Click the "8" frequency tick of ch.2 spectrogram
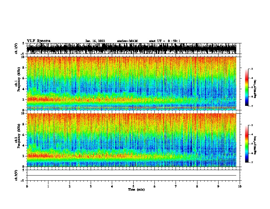Viewport: 270px width, 209px height. click(x=24, y=124)
